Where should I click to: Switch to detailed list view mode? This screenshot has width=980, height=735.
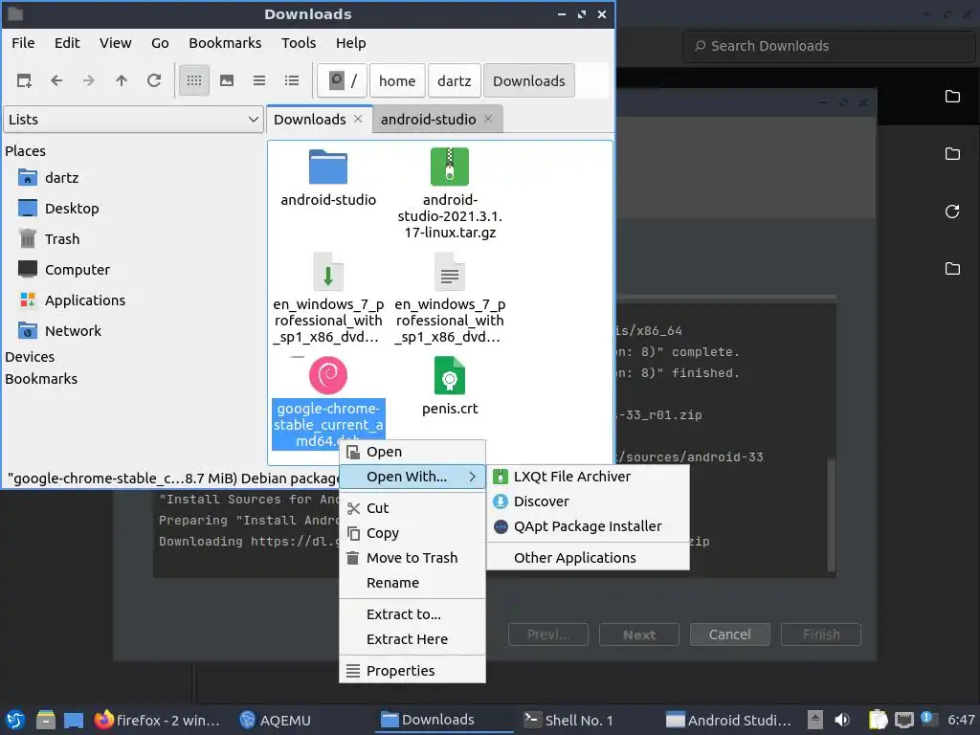[x=292, y=80]
